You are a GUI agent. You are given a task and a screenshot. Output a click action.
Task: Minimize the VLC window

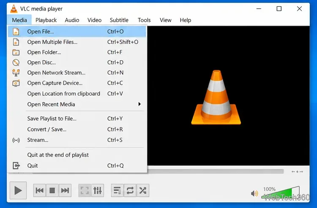(259, 9)
